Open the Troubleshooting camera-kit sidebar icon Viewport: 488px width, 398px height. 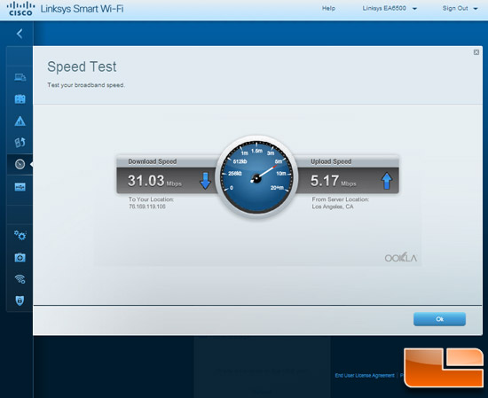click(x=20, y=257)
